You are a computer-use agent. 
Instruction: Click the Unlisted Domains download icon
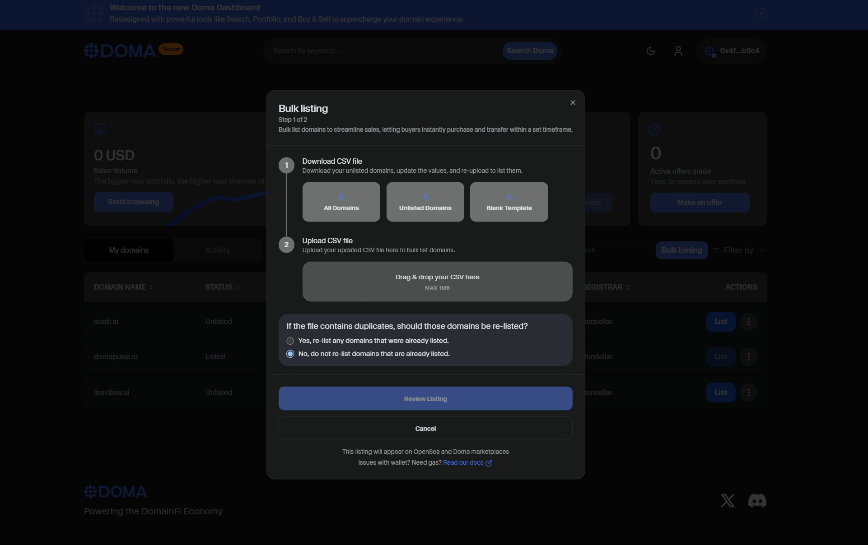click(425, 196)
